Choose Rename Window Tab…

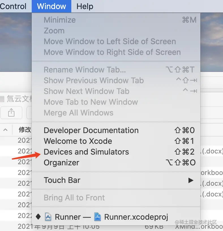[85, 70]
